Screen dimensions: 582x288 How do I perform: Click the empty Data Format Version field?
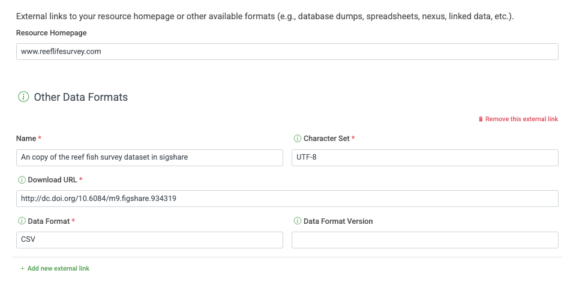(x=424, y=240)
